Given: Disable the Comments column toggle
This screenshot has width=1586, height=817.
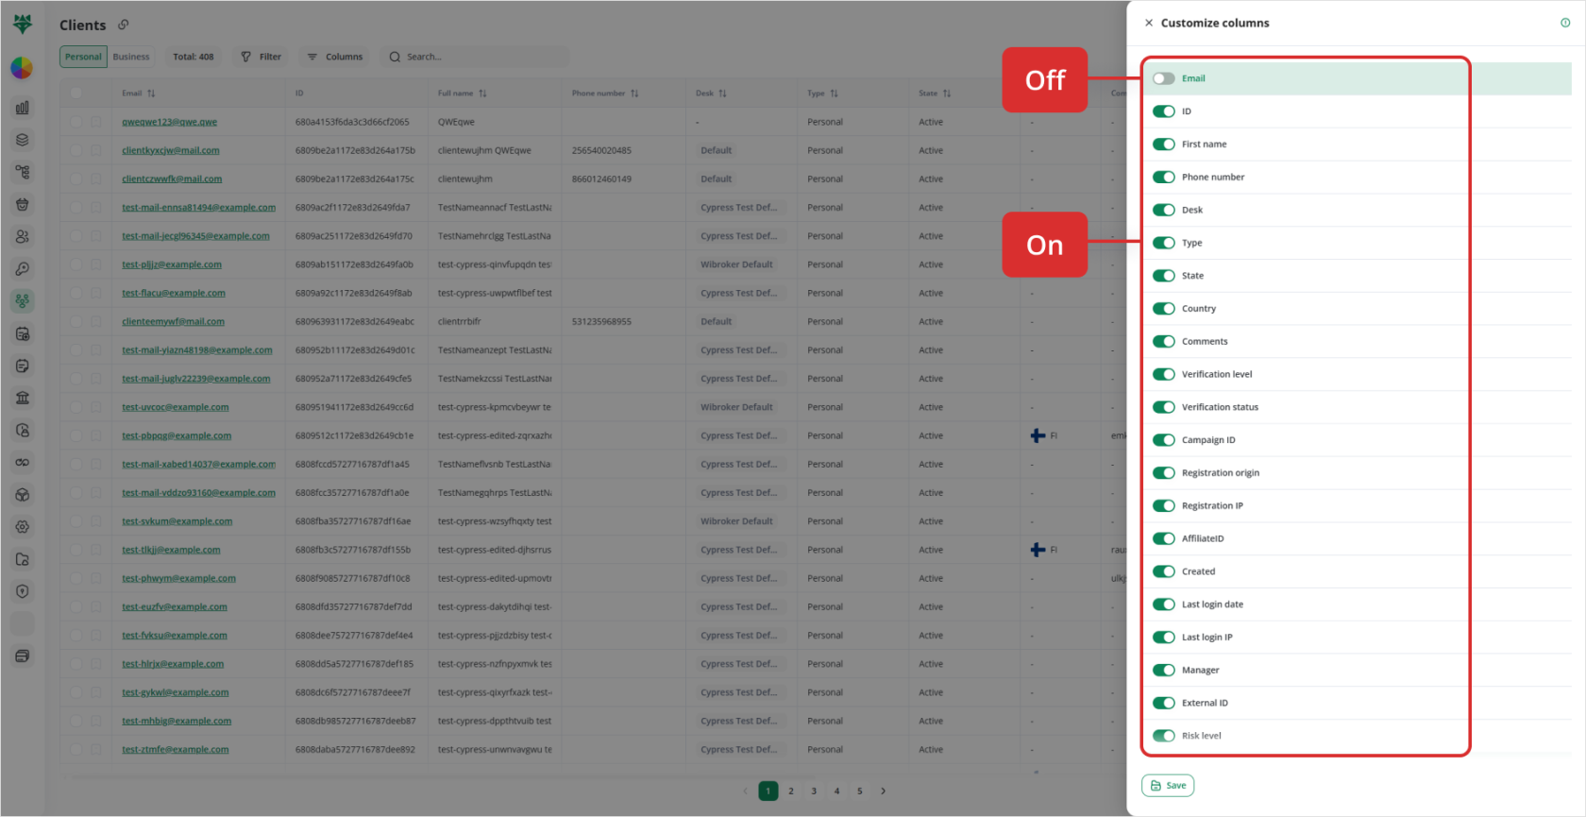Looking at the screenshot, I should [x=1164, y=342].
